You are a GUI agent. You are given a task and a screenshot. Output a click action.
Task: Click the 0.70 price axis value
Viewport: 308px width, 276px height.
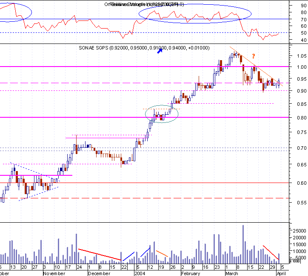[302, 148]
